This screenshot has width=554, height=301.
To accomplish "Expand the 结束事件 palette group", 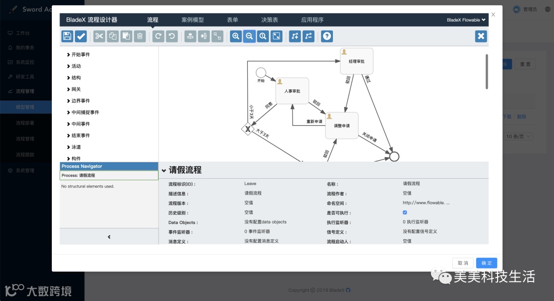I will pyautogui.click(x=78, y=136).
